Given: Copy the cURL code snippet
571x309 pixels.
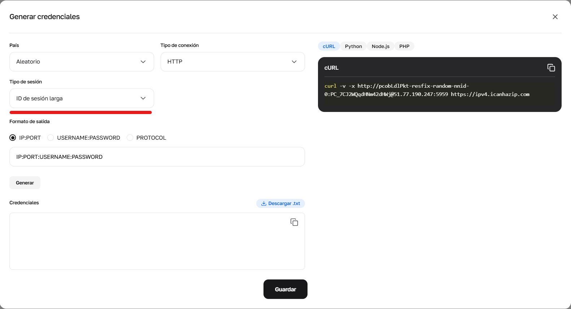Looking at the screenshot, I should click(551, 68).
